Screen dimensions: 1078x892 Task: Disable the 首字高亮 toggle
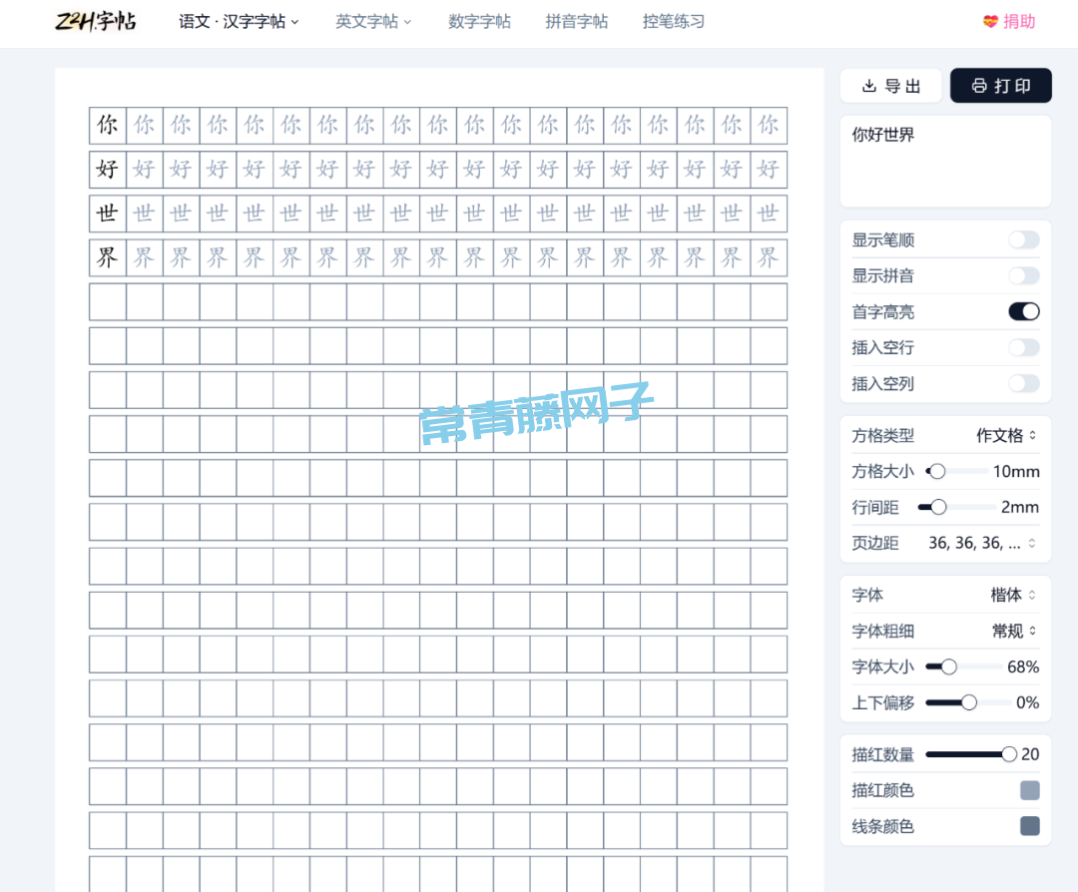coord(1023,311)
